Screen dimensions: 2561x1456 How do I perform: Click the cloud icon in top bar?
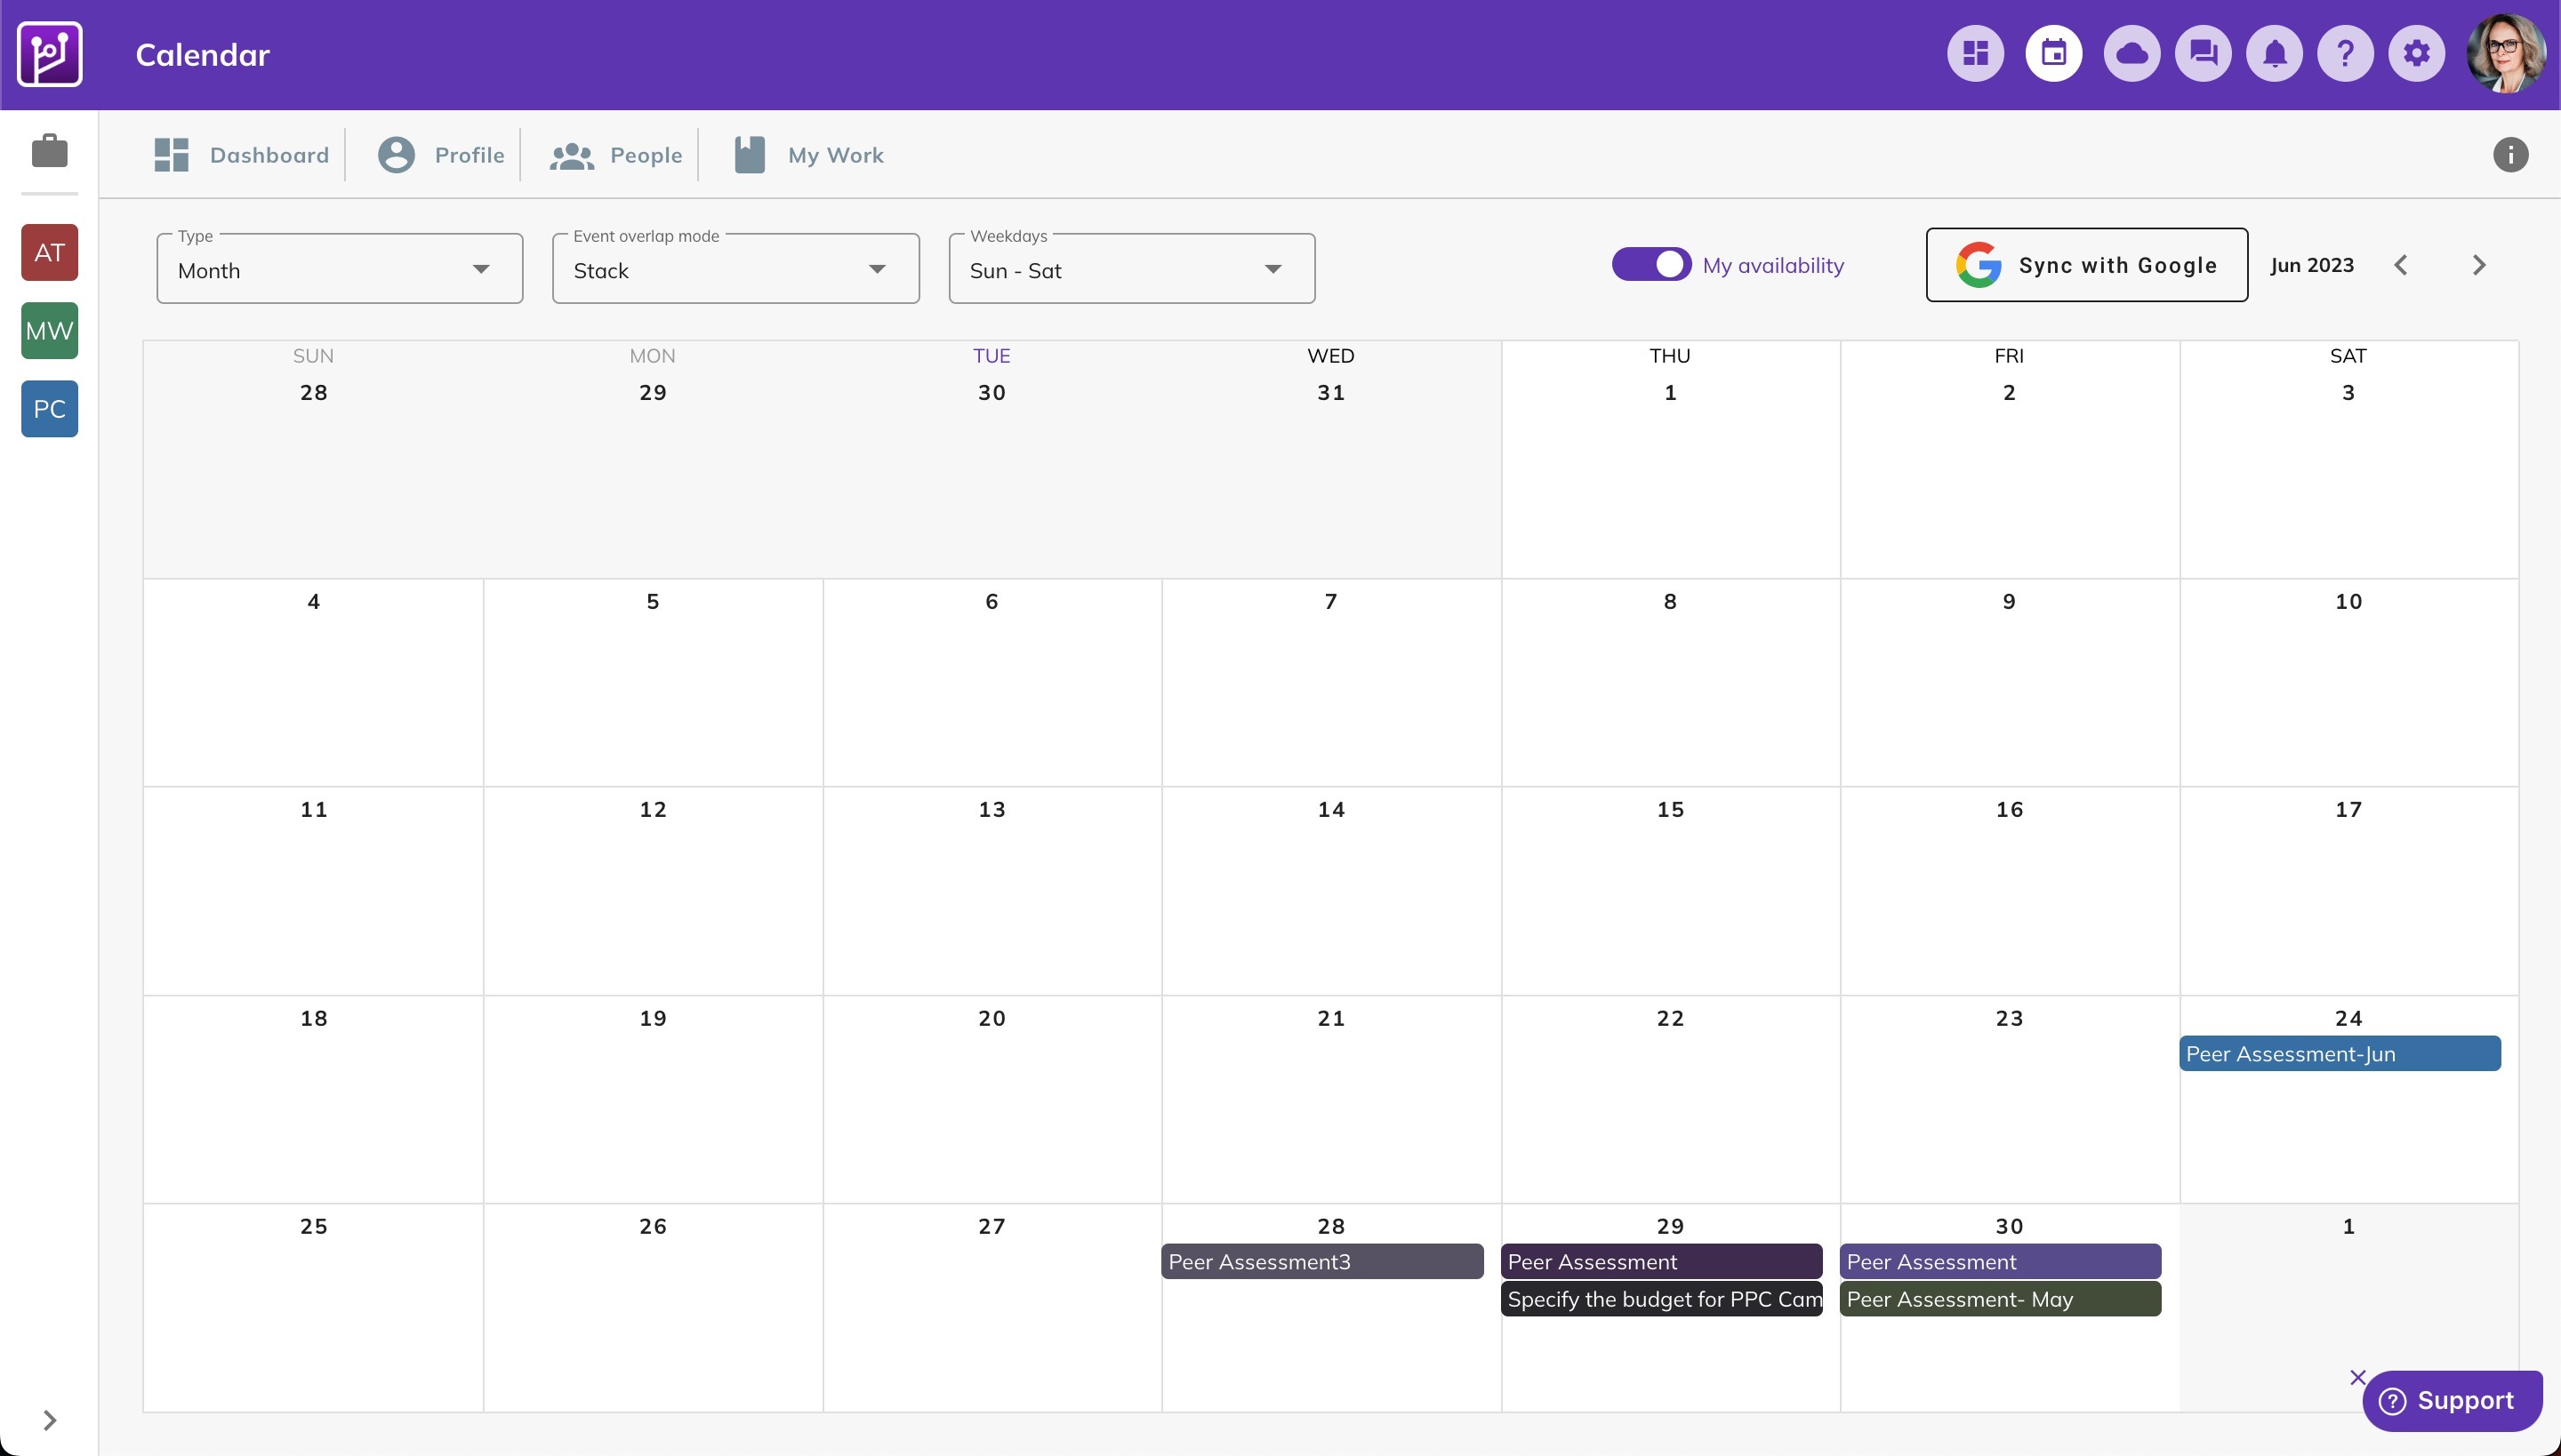pyautogui.click(x=2131, y=54)
